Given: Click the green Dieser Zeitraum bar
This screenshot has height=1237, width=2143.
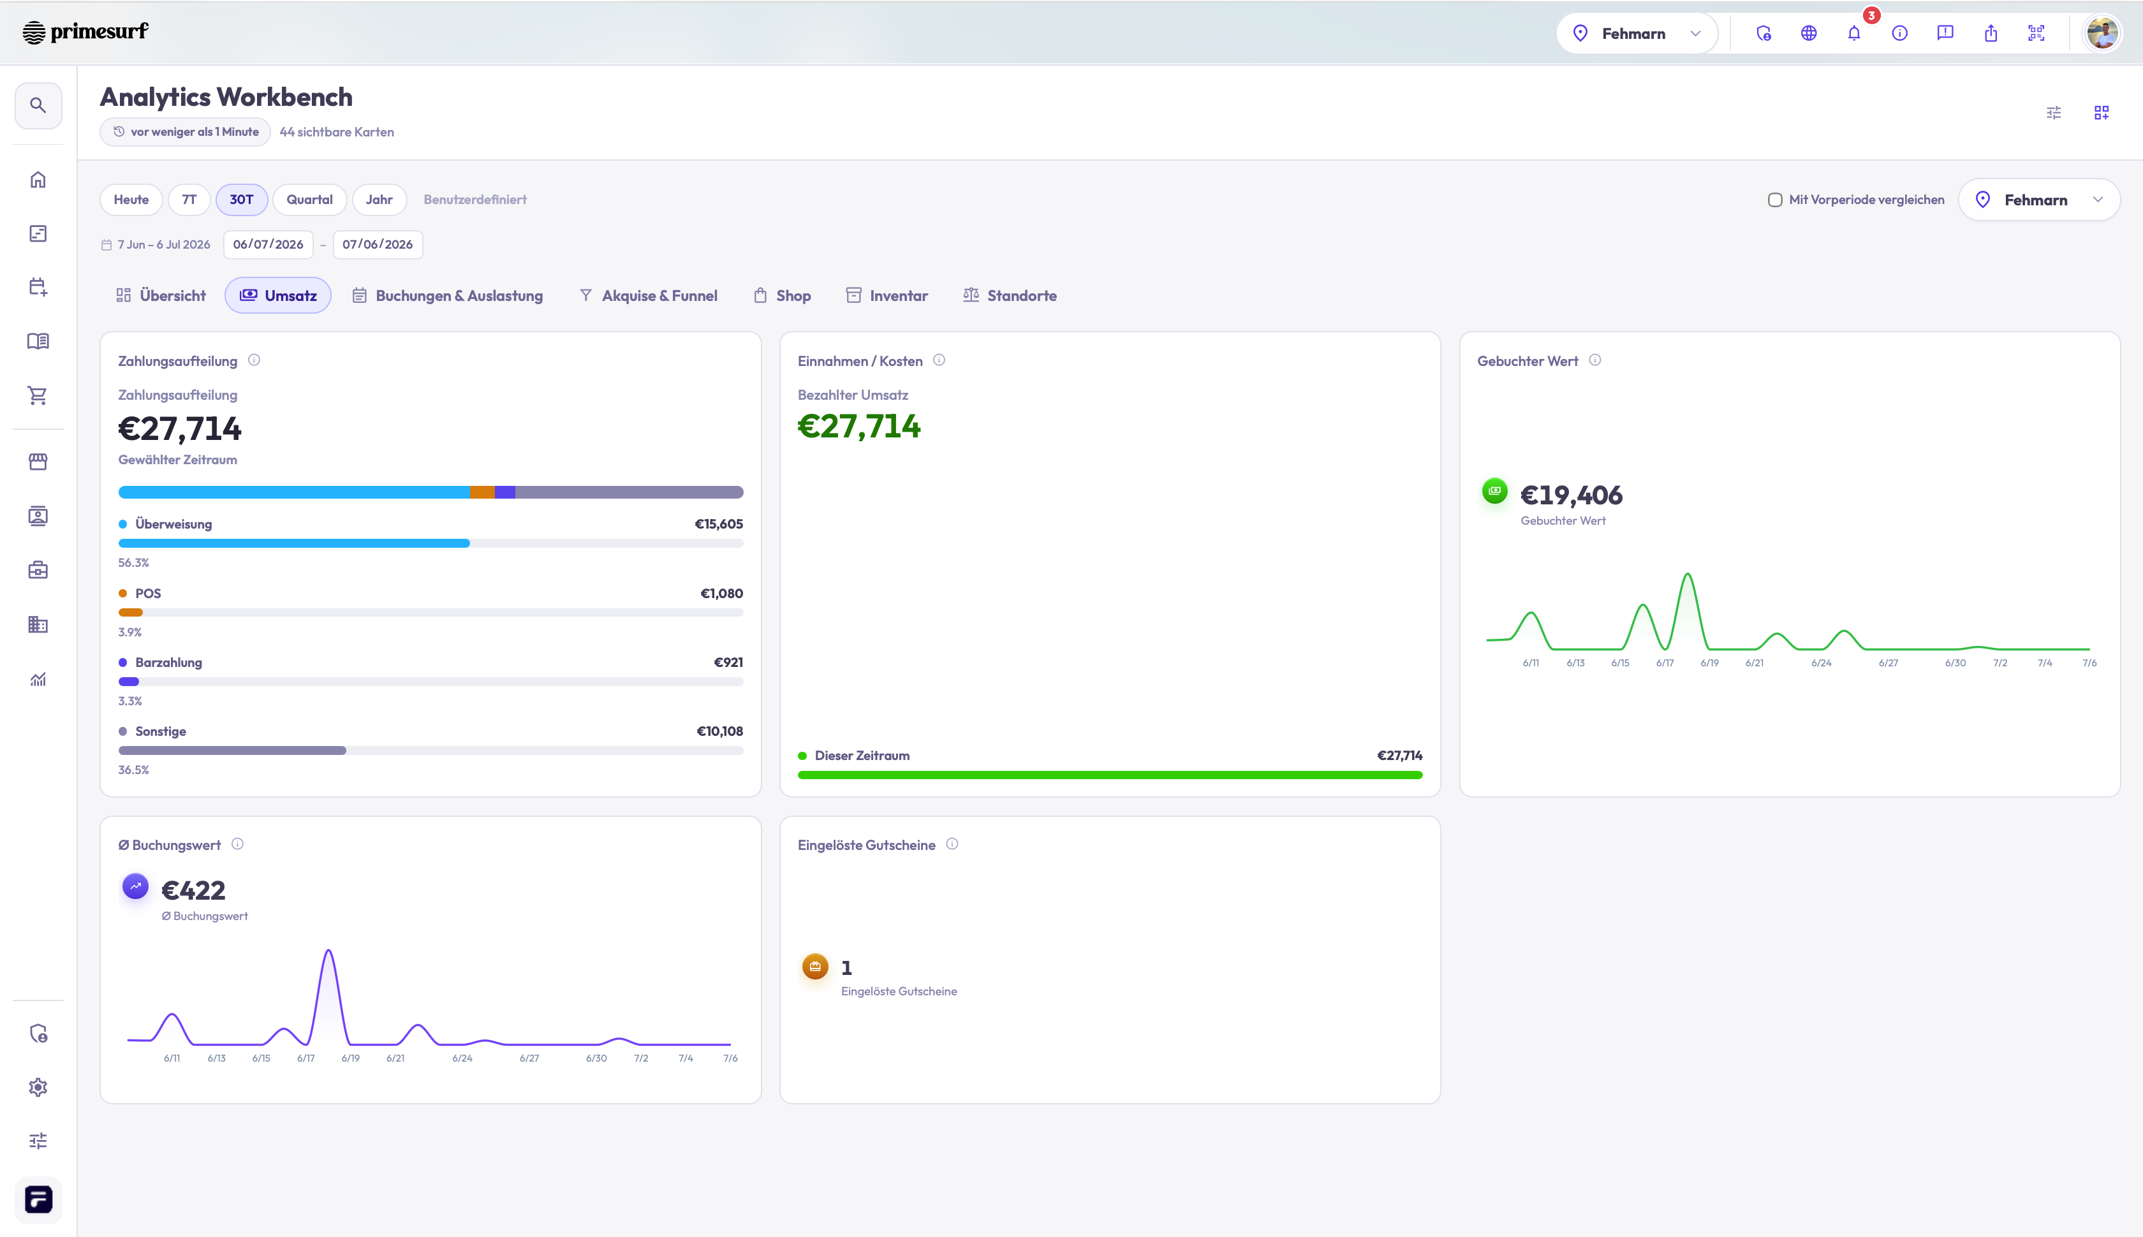Looking at the screenshot, I should click(1110, 775).
